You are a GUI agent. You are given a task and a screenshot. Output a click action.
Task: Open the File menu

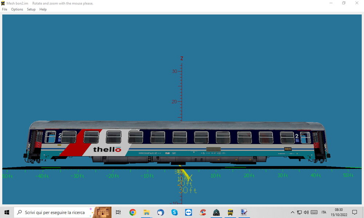4,9
